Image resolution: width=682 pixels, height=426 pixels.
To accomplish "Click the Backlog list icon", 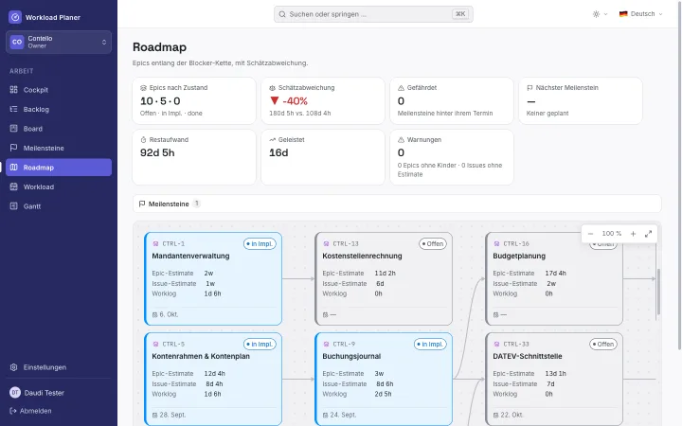I will click(x=14, y=109).
